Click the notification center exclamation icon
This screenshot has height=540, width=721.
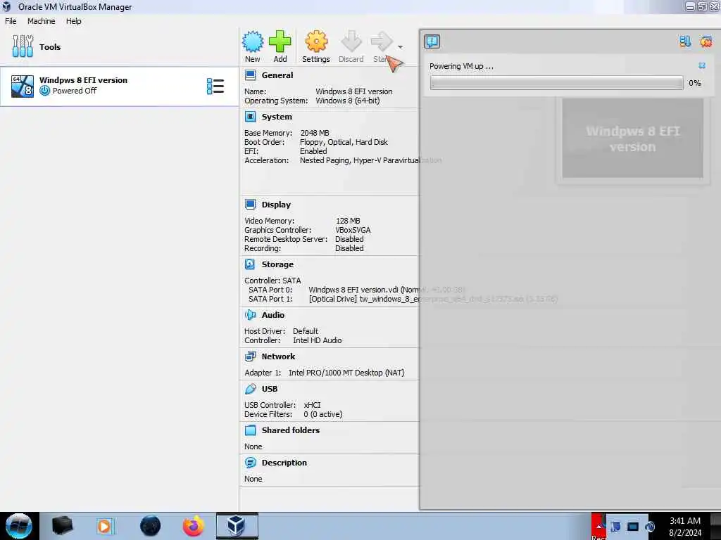[432, 41]
